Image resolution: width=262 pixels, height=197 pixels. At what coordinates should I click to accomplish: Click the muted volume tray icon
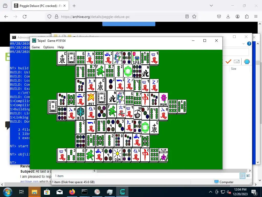(x=229, y=192)
